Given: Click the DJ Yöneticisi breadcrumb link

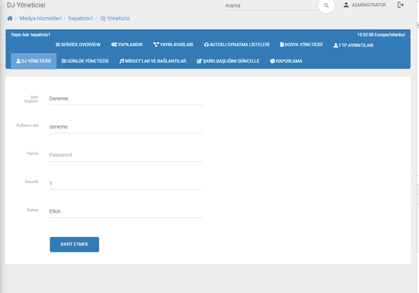Looking at the screenshot, I should click(x=115, y=18).
